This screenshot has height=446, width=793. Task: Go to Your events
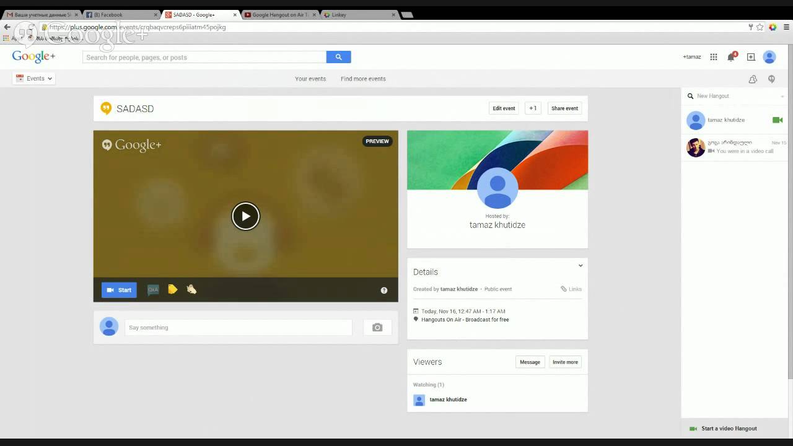click(310, 79)
